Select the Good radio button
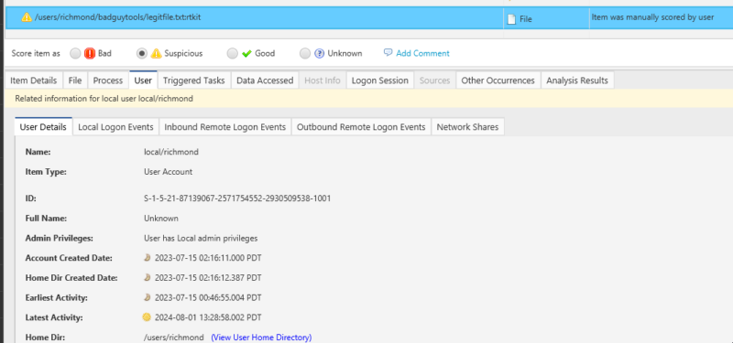The height and width of the screenshot is (343, 733). (x=233, y=54)
